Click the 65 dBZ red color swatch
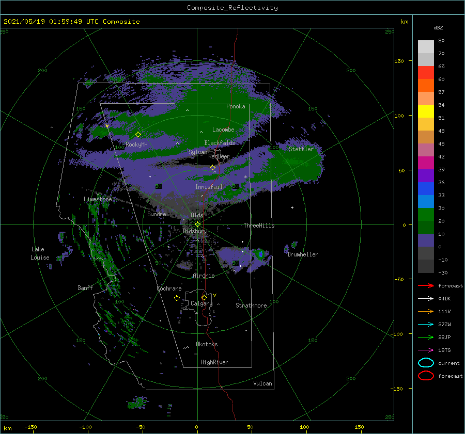The width and height of the screenshot is (465, 434). point(426,73)
